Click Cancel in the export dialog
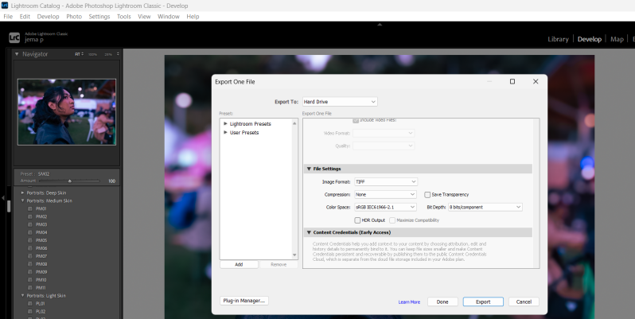Image resolution: width=635 pixels, height=319 pixels. coord(524,302)
